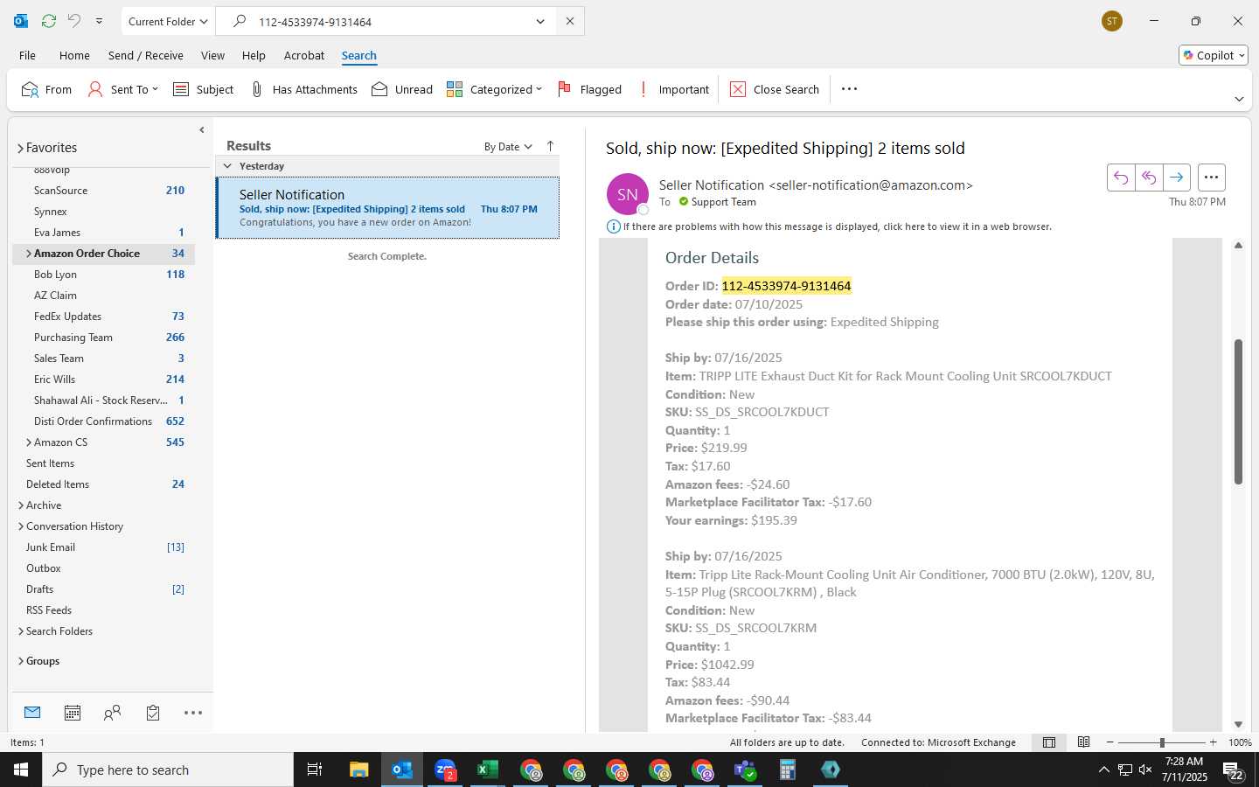Expand the ribbon display options chevron
Image resolution: width=1259 pixels, height=787 pixels.
[1239, 100]
